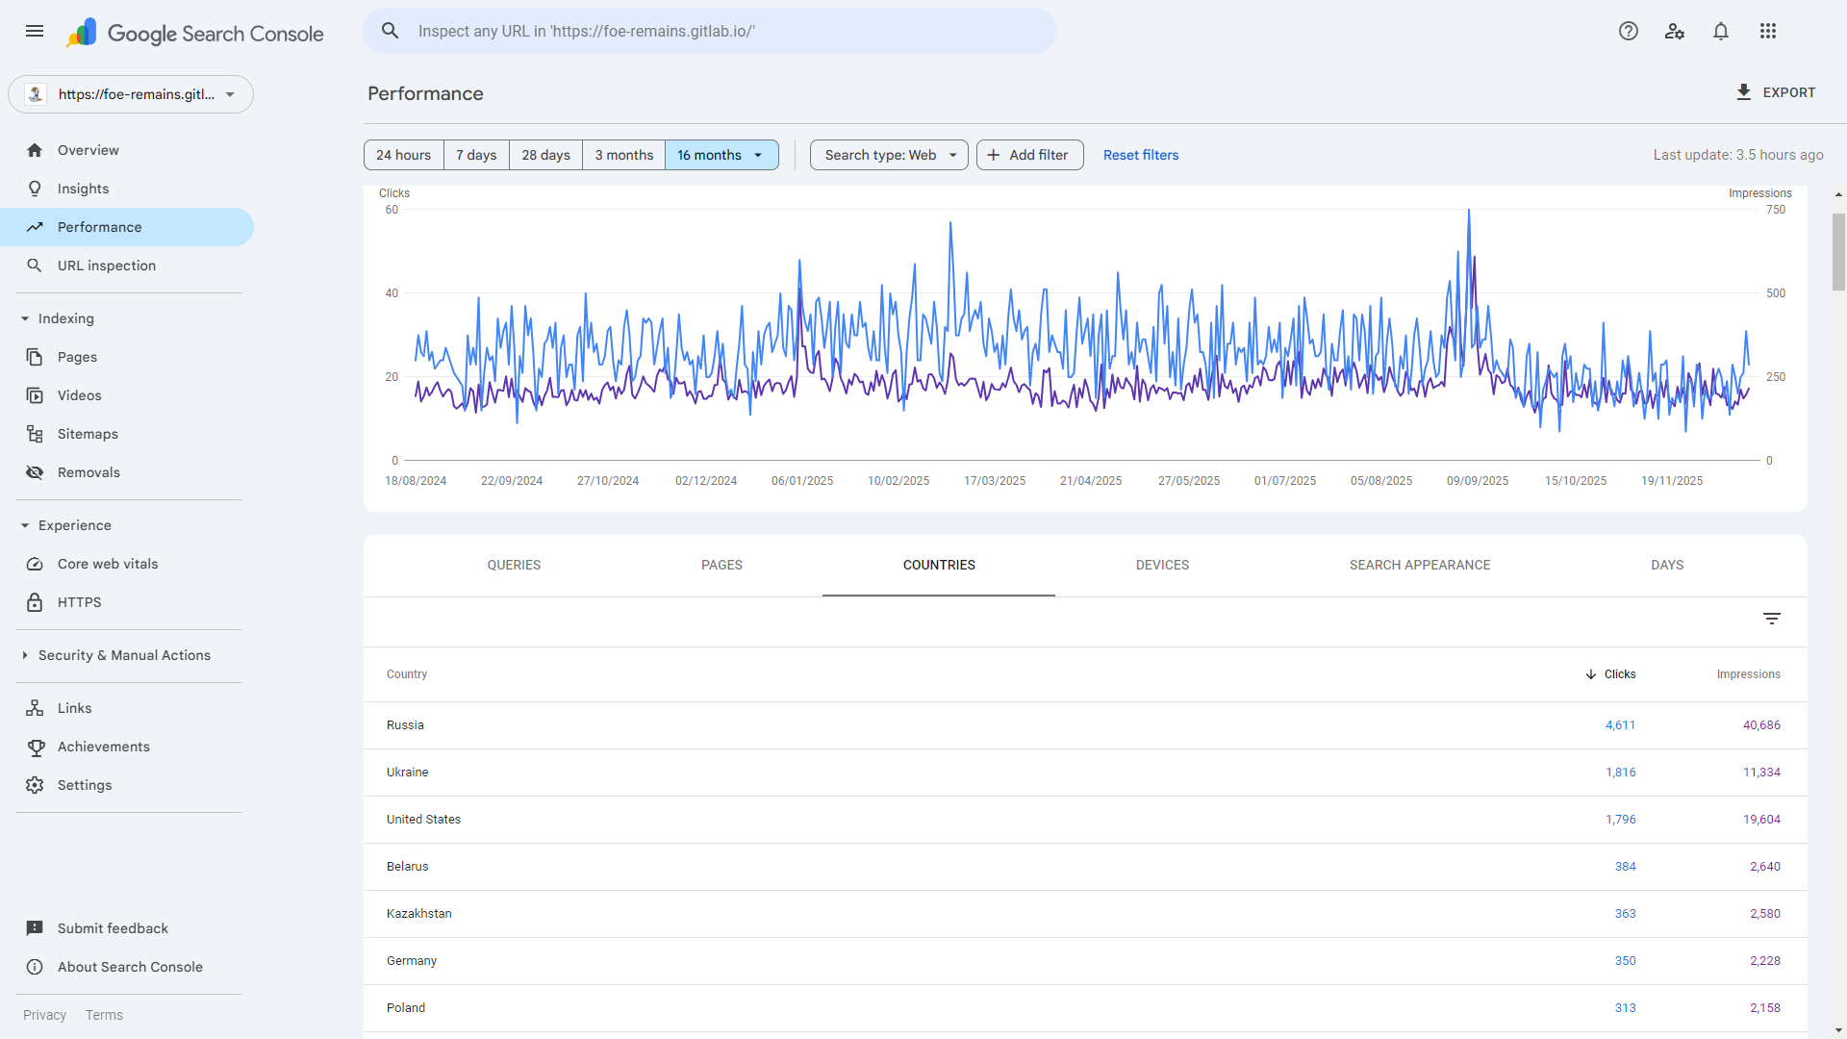Open the Search type: Web dropdown
The width and height of the screenshot is (1847, 1039).
click(x=889, y=155)
